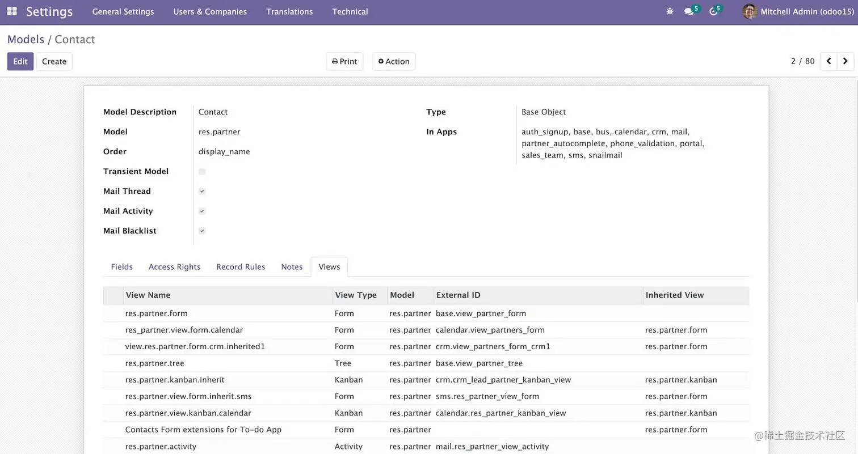Open the activities clock icon
The height and width of the screenshot is (454, 858).
(713, 11)
